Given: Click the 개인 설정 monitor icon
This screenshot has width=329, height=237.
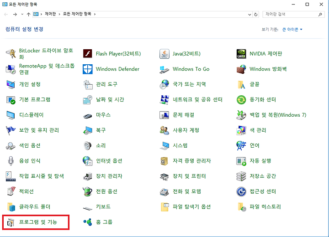Looking at the screenshot, I should [x=11, y=84].
